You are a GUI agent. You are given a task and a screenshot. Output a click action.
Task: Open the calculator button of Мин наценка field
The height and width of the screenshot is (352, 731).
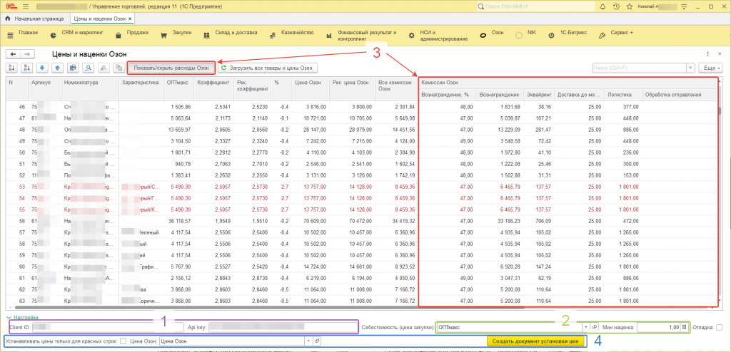pos(684,327)
